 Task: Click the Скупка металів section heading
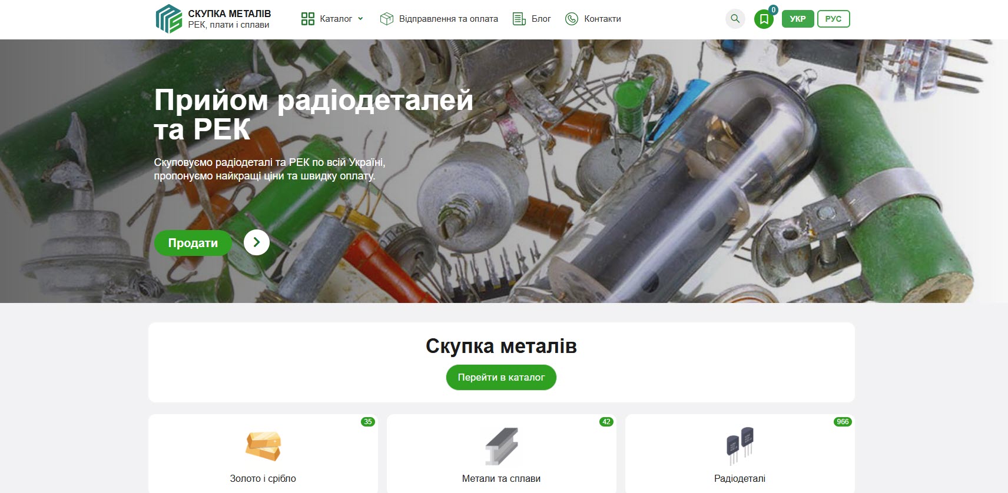pos(501,346)
